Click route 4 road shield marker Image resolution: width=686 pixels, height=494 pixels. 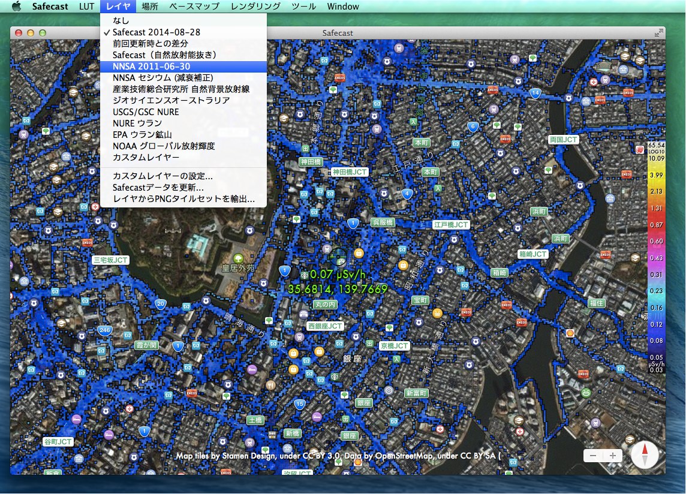pyautogui.click(x=407, y=194)
